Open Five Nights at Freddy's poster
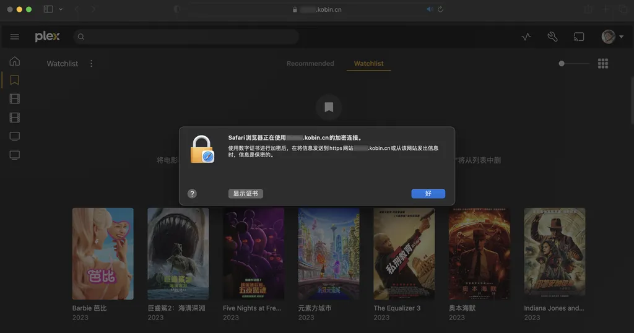Screen dimensions: 634x333 pos(253,254)
